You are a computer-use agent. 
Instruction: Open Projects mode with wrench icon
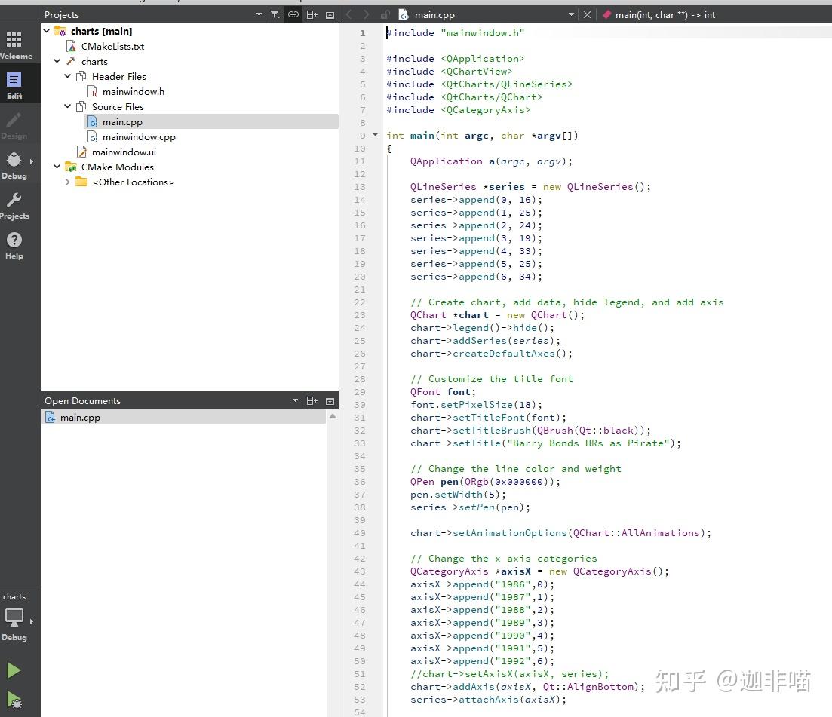pos(14,205)
